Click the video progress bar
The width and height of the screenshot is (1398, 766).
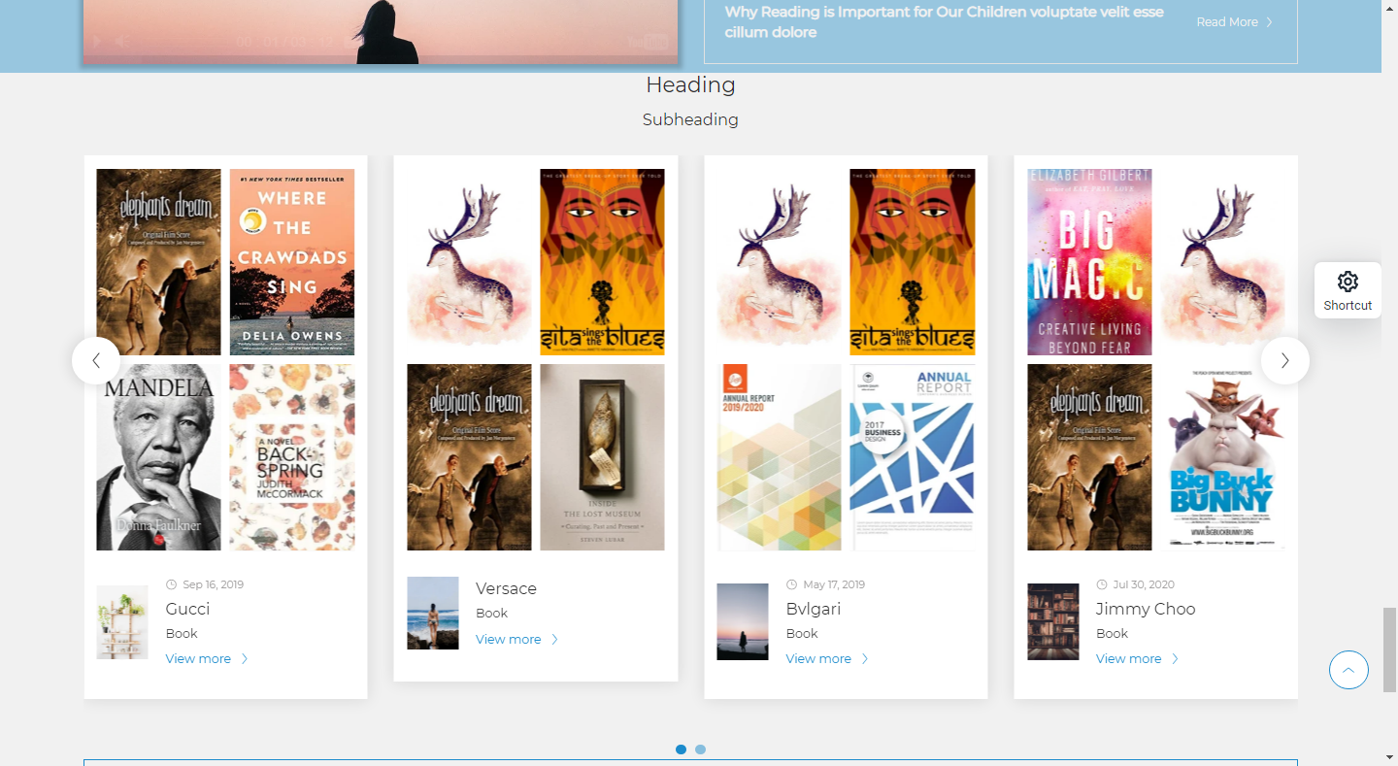coord(380,59)
